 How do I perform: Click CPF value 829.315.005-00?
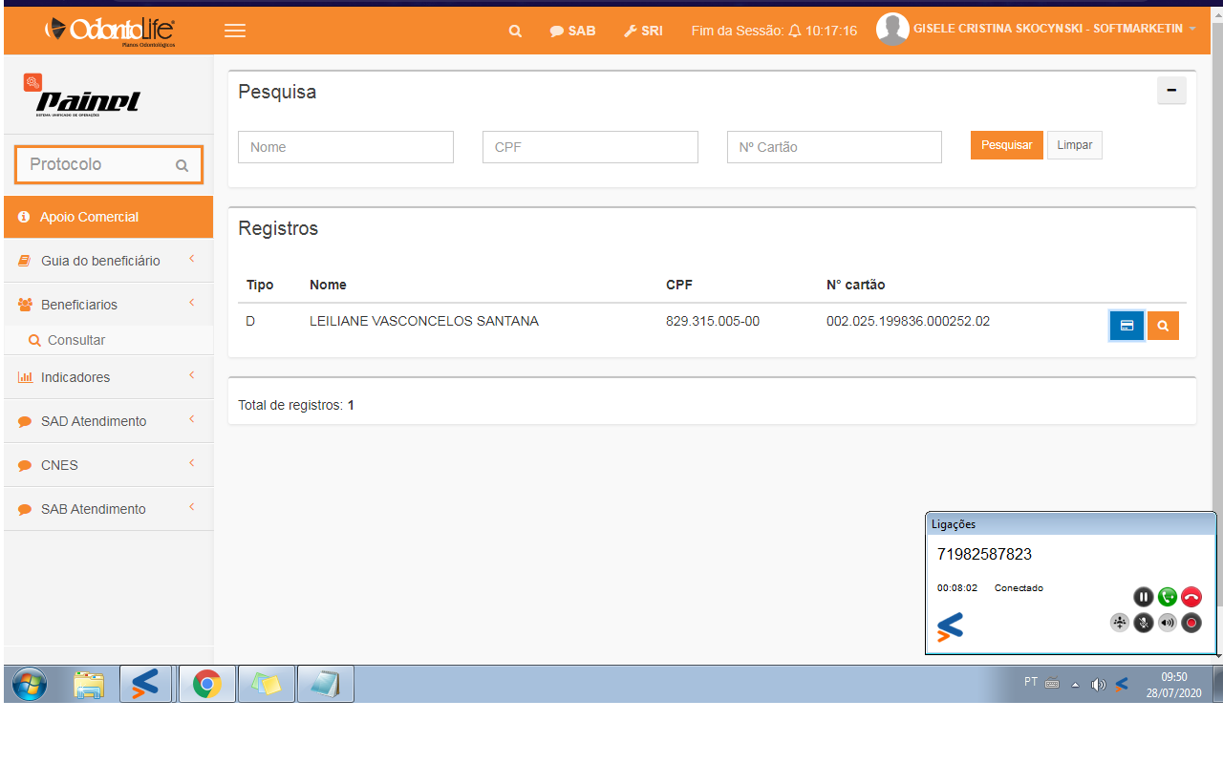(713, 322)
